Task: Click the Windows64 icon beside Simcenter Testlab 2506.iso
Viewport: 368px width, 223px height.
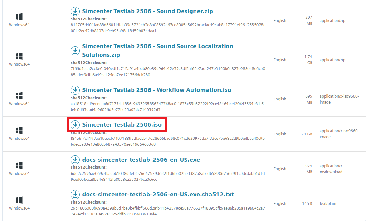Action: pos(19,131)
